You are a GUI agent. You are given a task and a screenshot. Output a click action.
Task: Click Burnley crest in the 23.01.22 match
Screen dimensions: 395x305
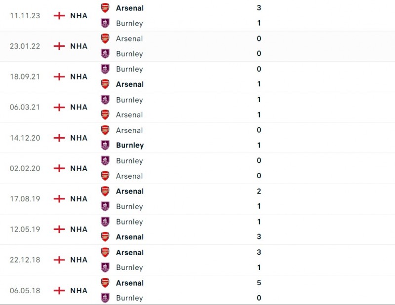coord(105,54)
